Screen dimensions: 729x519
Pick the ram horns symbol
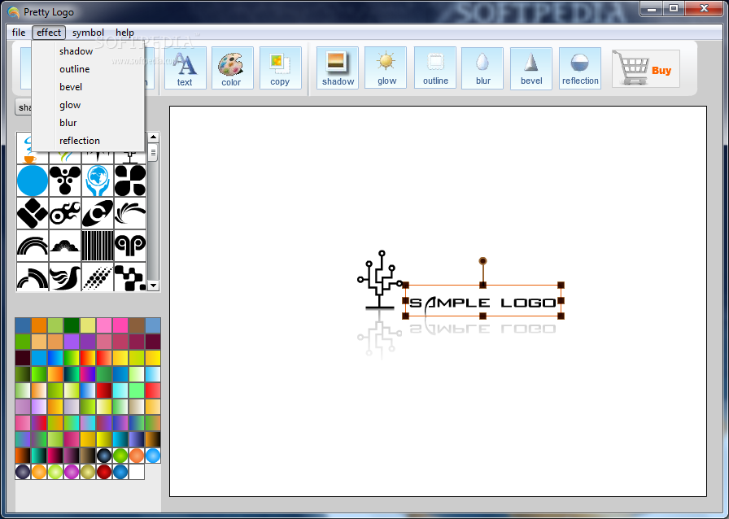click(x=130, y=246)
